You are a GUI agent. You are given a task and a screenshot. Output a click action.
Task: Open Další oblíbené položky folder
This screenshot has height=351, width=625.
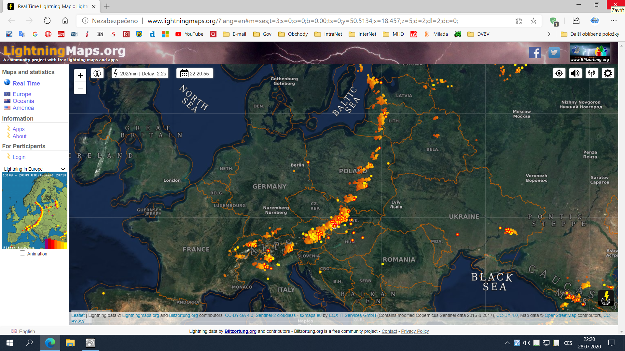tap(590, 34)
